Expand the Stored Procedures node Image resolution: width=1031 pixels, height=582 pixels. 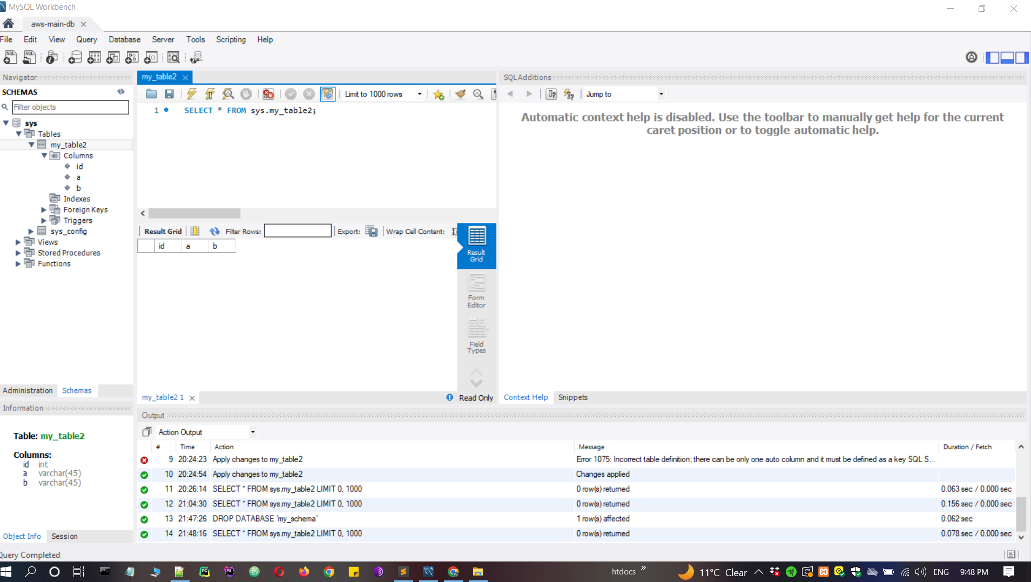[x=18, y=253]
